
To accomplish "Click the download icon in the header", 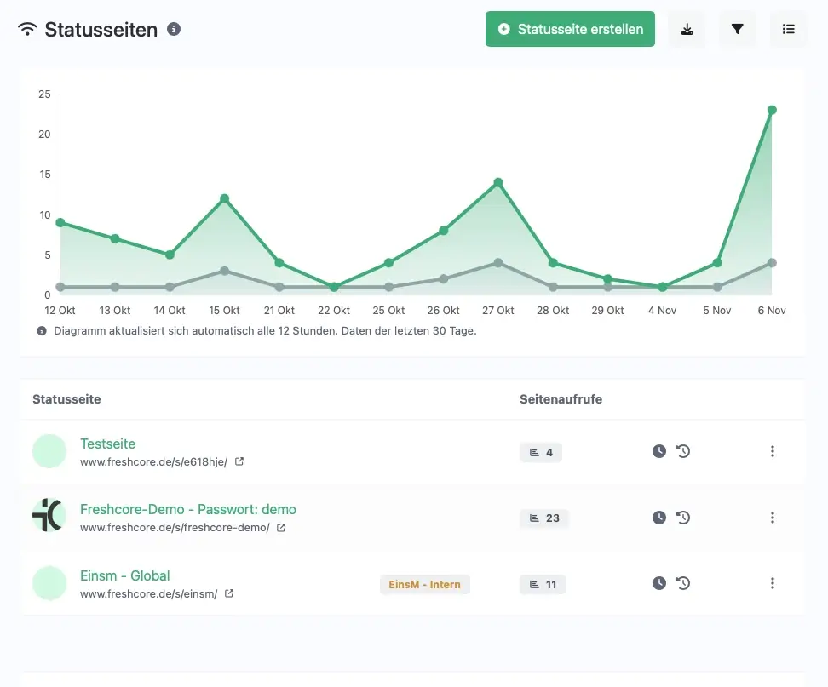I will point(687,29).
